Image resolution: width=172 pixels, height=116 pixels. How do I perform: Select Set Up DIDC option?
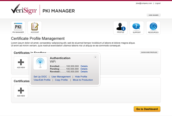tap(40, 77)
